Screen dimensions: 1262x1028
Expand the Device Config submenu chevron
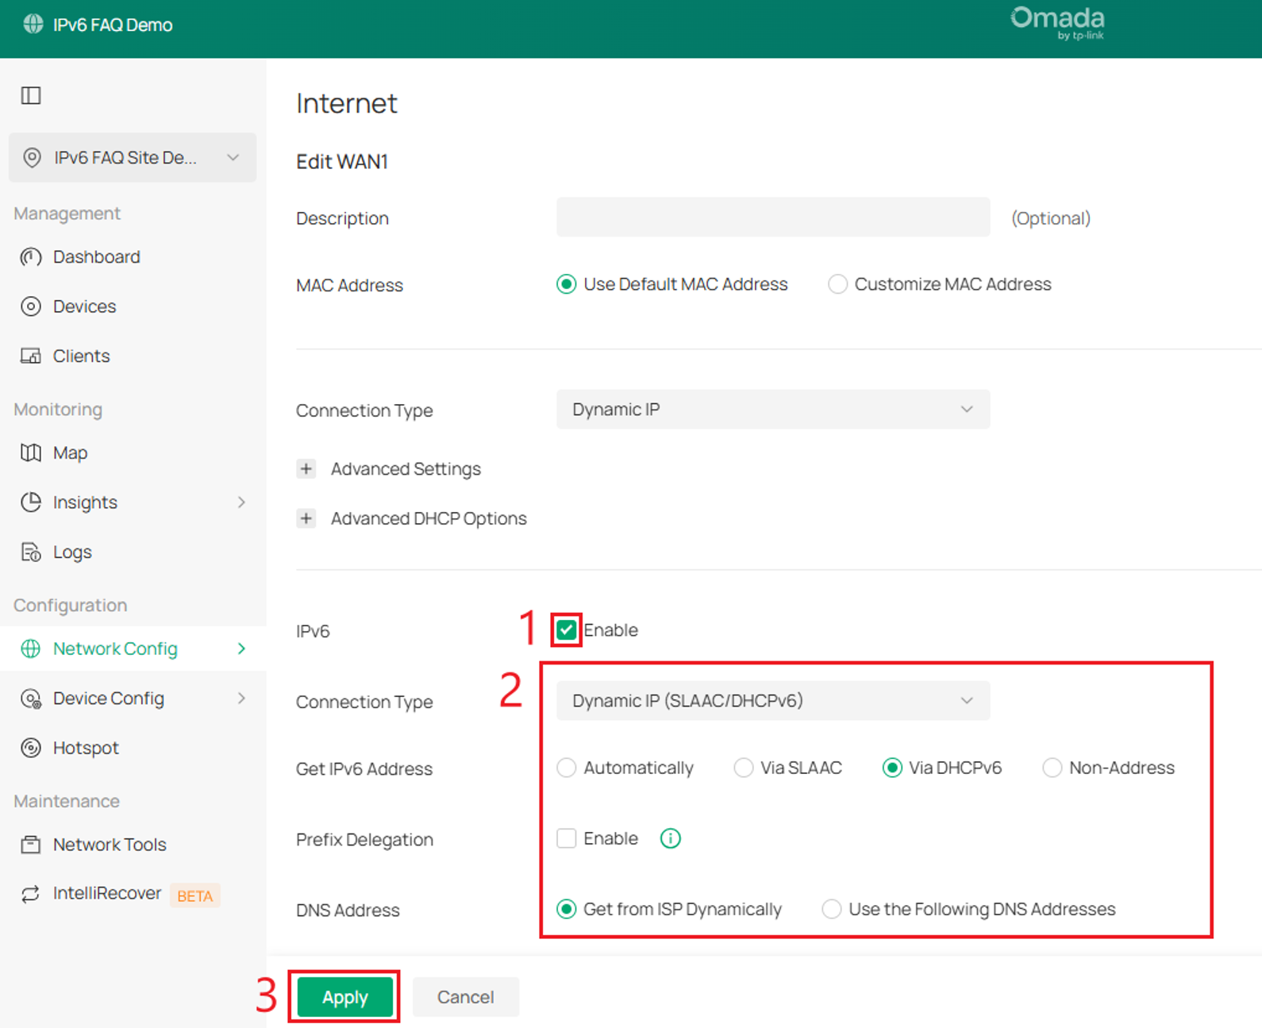241,699
